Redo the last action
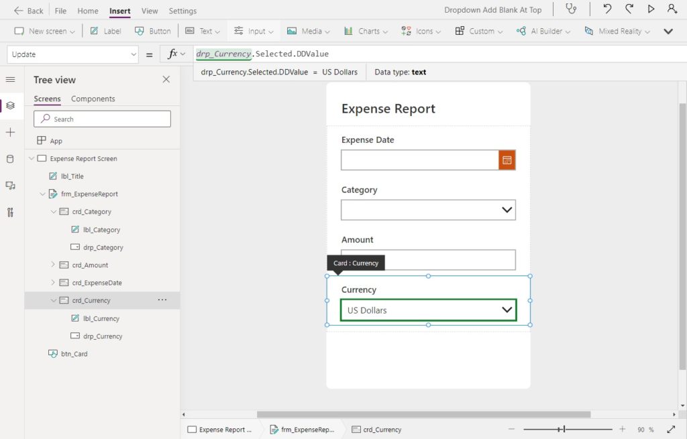The width and height of the screenshot is (687, 439). tap(629, 9)
